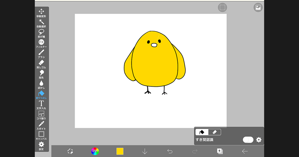Select the スポイト eyedropper tool
Screen dimensions: 299x157
click(41, 125)
